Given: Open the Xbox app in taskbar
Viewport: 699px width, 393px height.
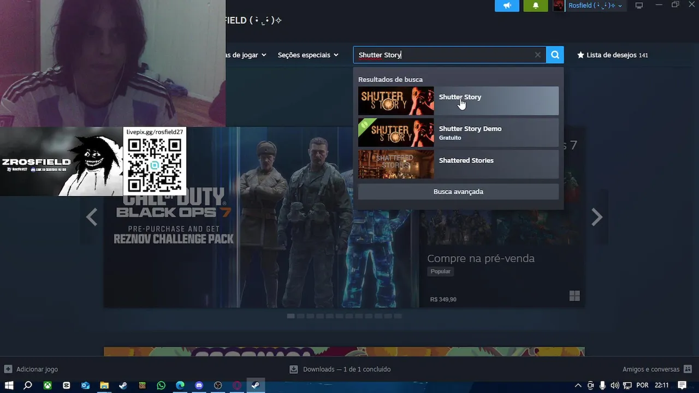Looking at the screenshot, I should [x=48, y=385].
